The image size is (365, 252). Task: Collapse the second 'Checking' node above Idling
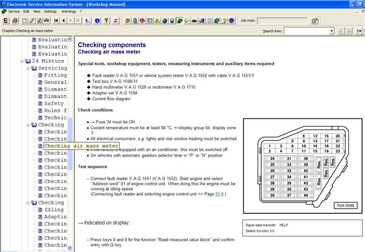coord(28,203)
